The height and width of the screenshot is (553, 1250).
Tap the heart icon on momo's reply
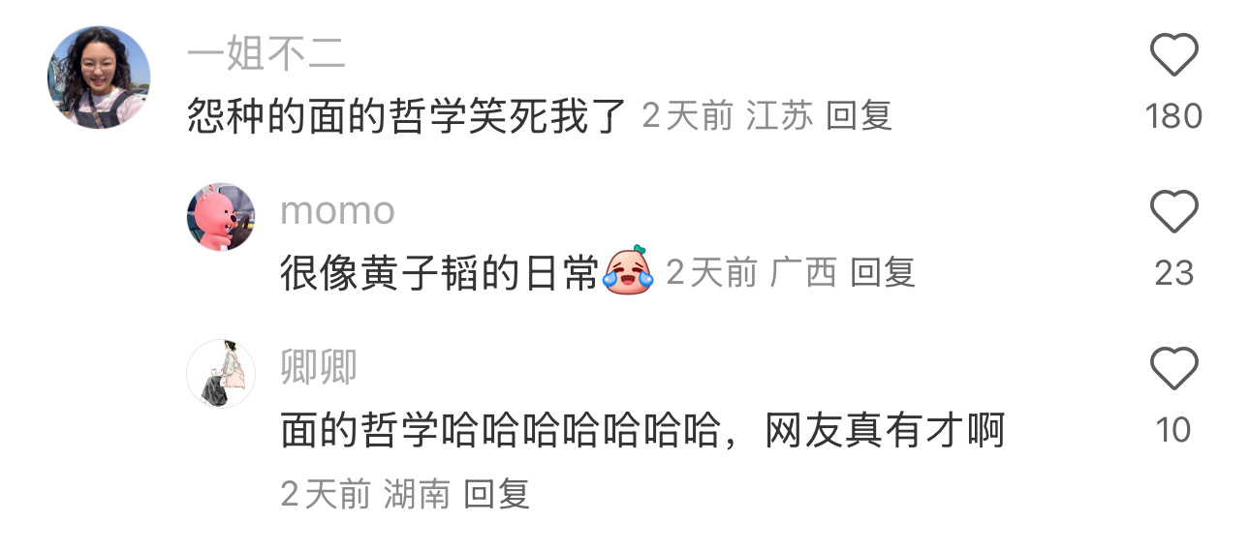click(x=1173, y=212)
